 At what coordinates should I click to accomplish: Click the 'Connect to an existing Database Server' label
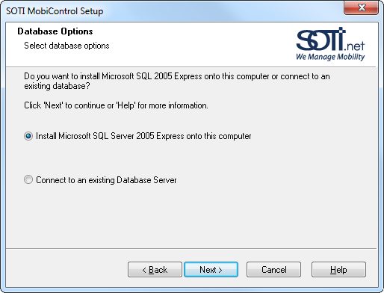coord(106,180)
